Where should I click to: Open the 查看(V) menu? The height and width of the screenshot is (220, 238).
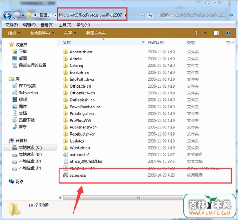pos(47,25)
